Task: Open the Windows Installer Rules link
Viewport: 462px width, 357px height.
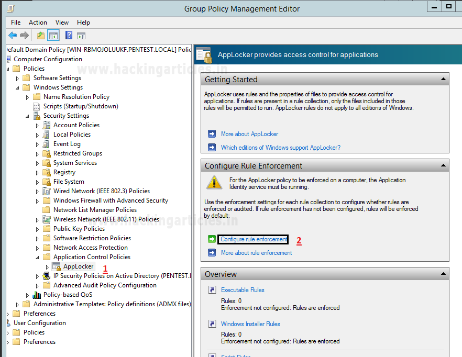Action: click(250, 324)
